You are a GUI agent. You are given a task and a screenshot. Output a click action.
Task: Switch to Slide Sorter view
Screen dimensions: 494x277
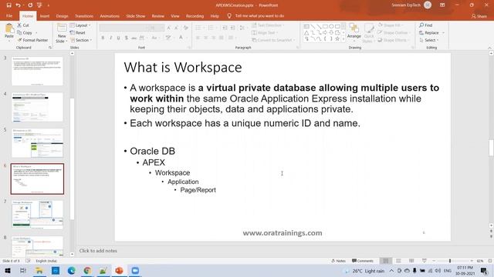(x=398, y=261)
